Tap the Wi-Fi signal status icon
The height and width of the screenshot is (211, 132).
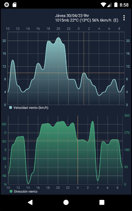103,5
